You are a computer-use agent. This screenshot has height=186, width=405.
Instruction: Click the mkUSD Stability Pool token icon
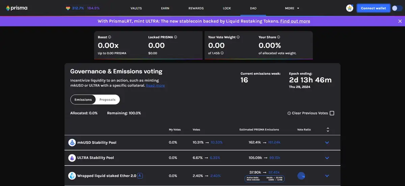point(72,143)
